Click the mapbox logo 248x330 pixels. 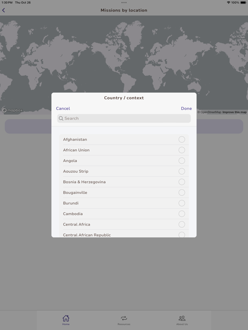(12, 110)
